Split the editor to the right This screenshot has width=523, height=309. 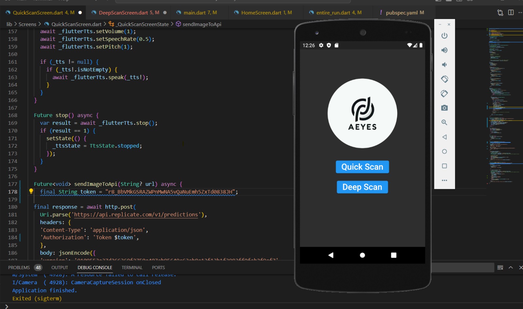point(511,12)
